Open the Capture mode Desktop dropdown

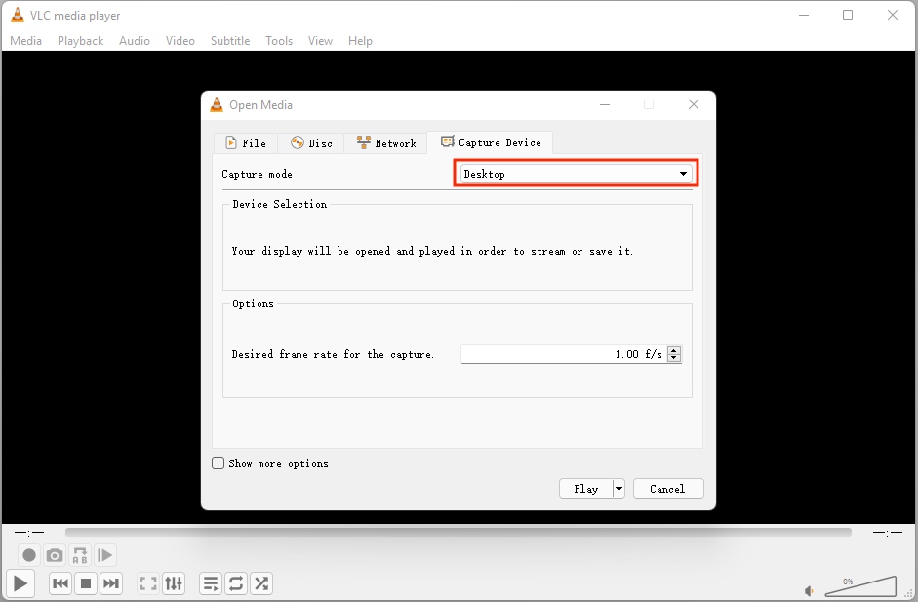(x=577, y=174)
